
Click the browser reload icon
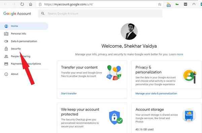click(x=22, y=4)
